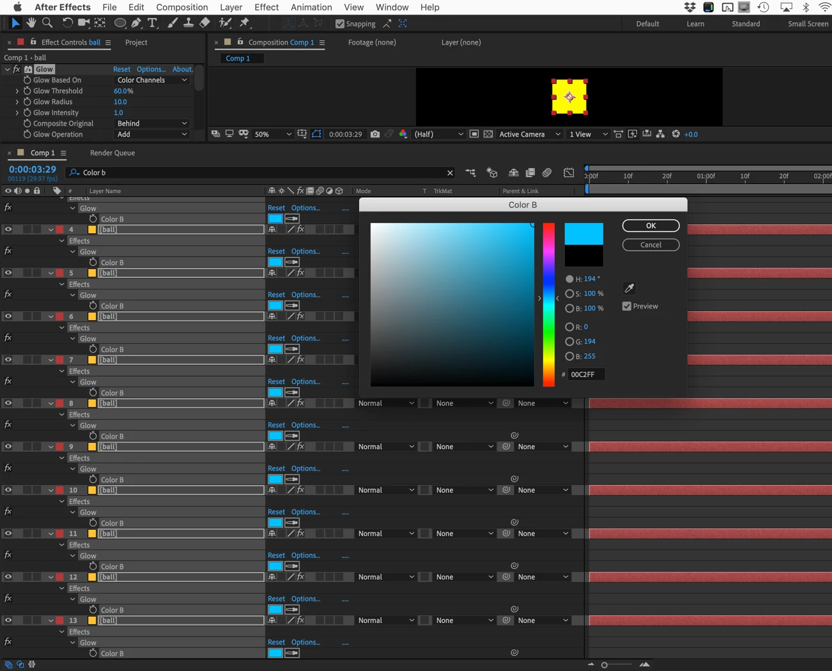The image size is (832, 671).
Task: Uncheck Preview in Color B dialog
Action: (627, 306)
